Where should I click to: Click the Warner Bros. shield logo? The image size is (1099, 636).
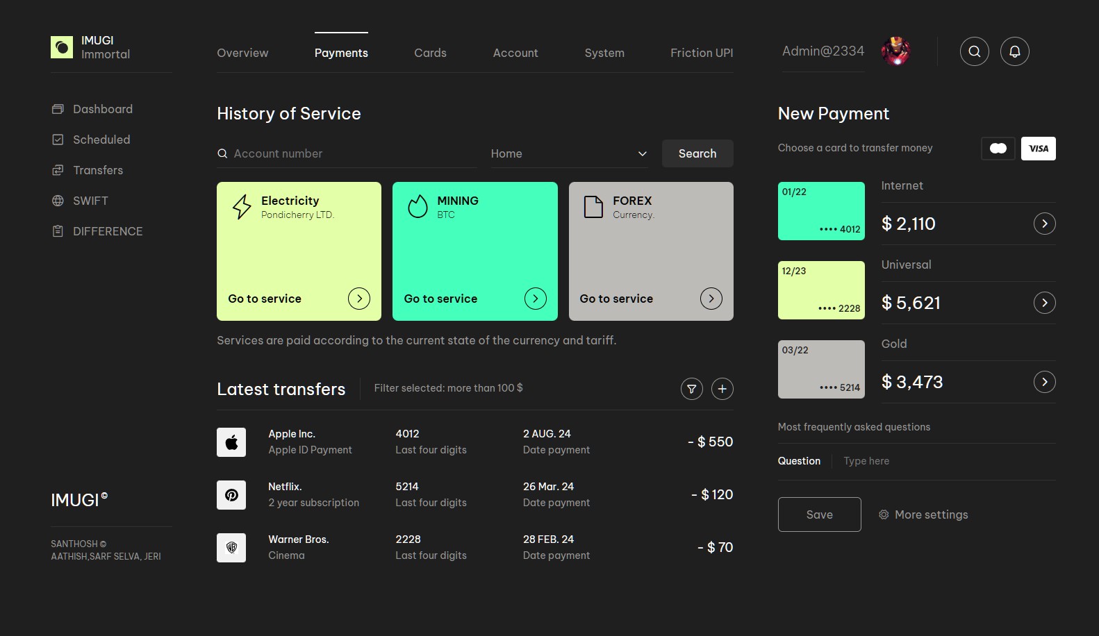pos(231,548)
